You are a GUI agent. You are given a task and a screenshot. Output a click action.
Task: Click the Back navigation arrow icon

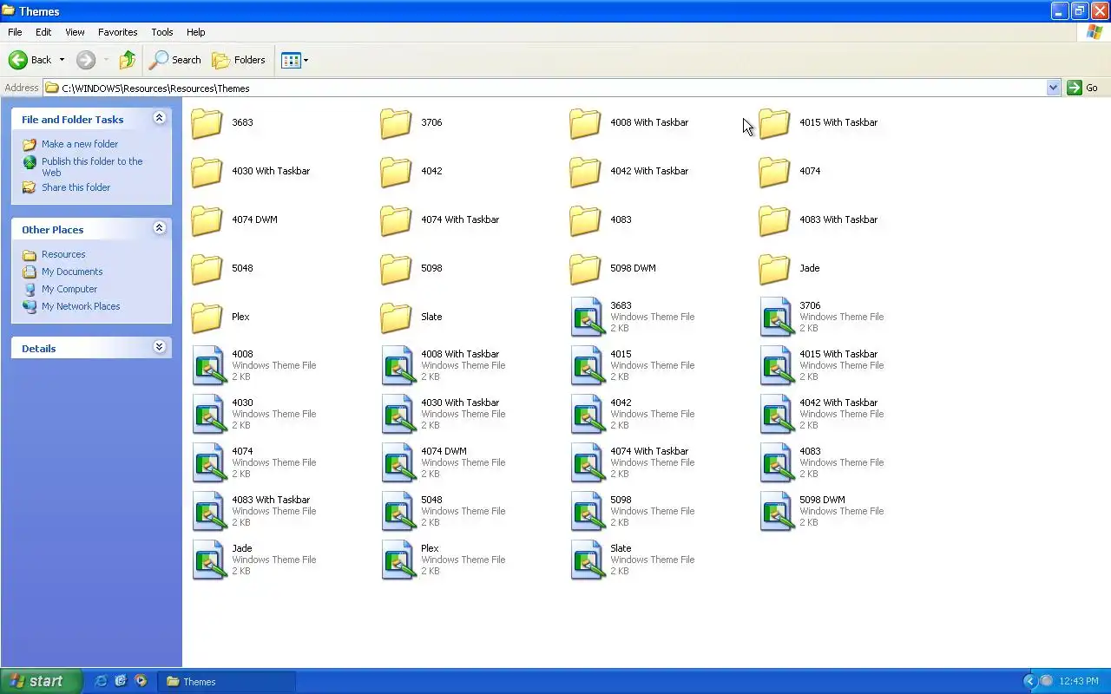(x=18, y=60)
